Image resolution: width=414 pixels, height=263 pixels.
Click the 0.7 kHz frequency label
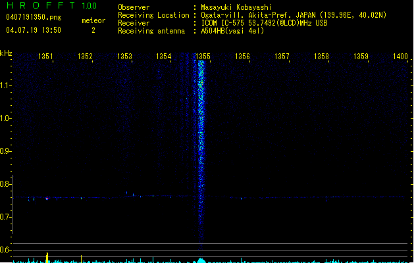tap(5, 217)
